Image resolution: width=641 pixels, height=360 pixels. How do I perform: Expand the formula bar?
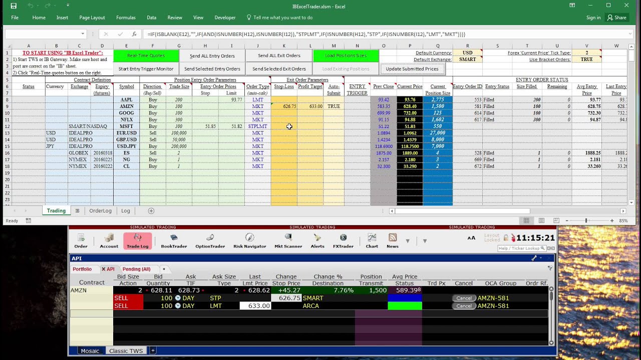631,34
